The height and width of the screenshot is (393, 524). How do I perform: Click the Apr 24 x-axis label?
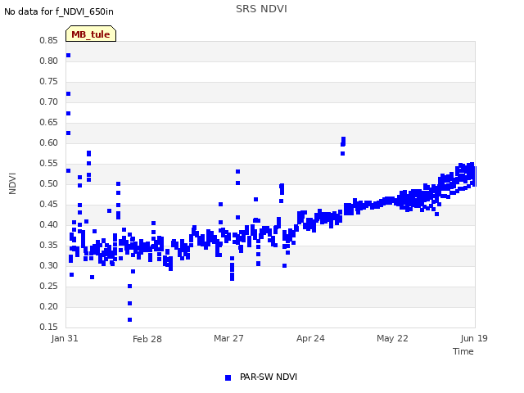(310, 338)
